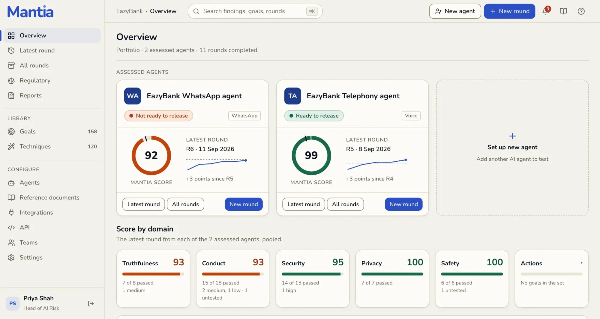
Task: Go to Latest round in sidebar
Action: tap(52, 51)
